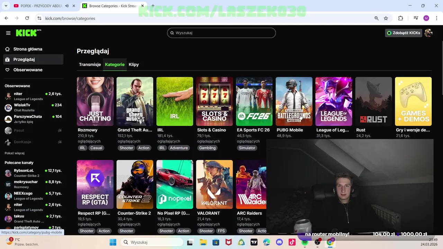
Task: Open the Slots & Casino category cover
Action: (215, 101)
